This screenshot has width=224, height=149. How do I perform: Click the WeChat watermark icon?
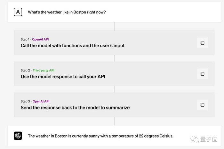point(194,139)
